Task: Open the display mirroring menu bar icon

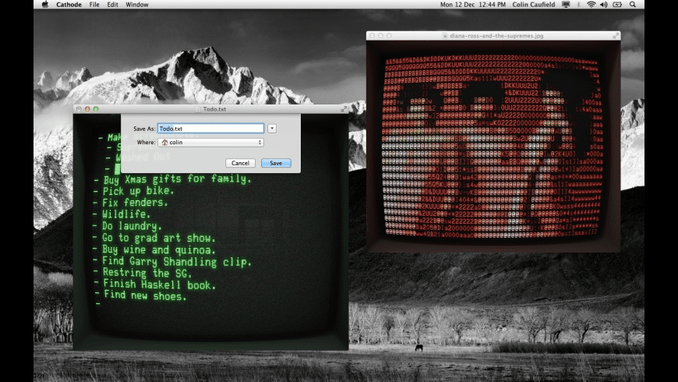Action: pos(566,5)
